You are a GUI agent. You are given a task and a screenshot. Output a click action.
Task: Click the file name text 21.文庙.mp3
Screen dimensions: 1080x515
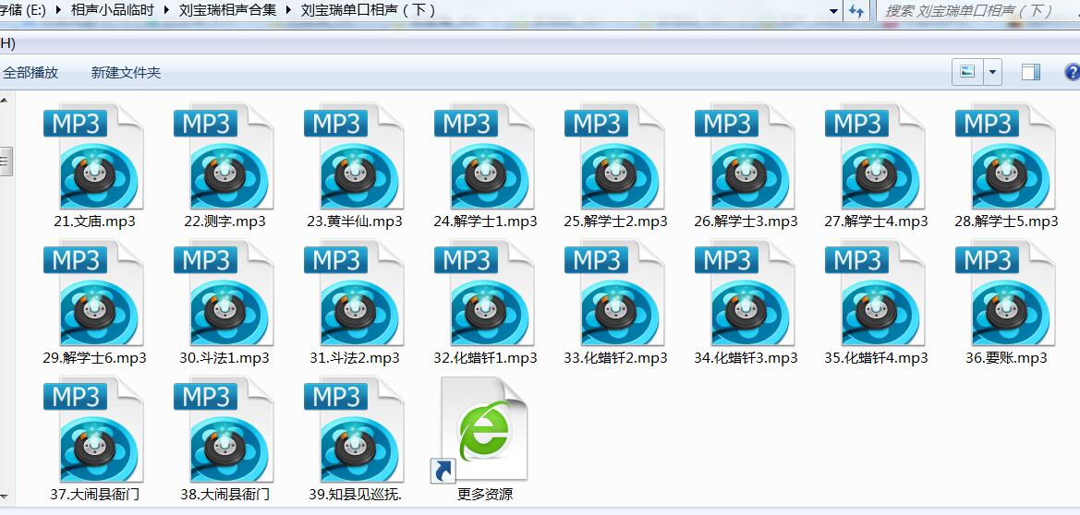click(x=94, y=222)
